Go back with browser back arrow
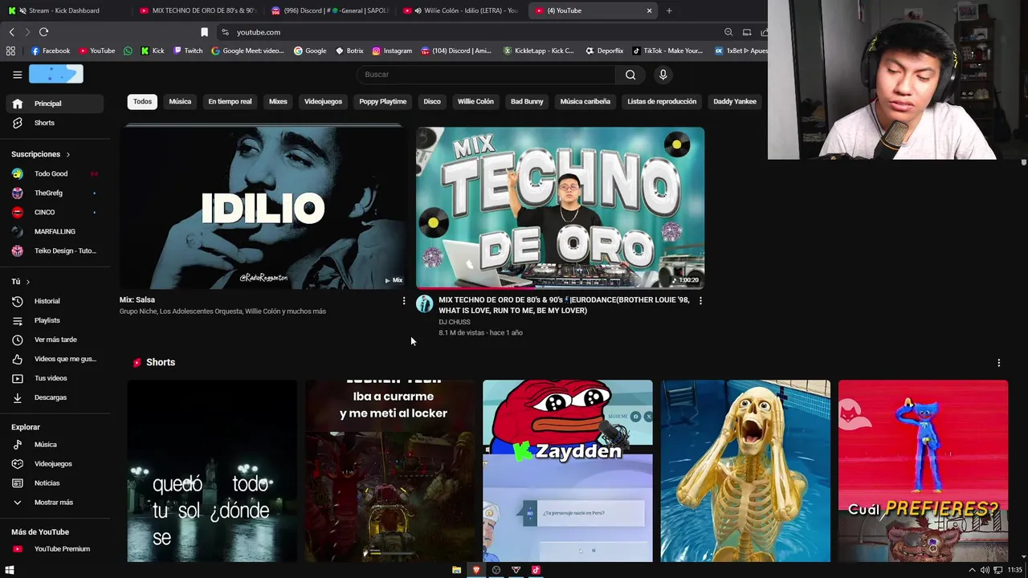 (x=11, y=32)
